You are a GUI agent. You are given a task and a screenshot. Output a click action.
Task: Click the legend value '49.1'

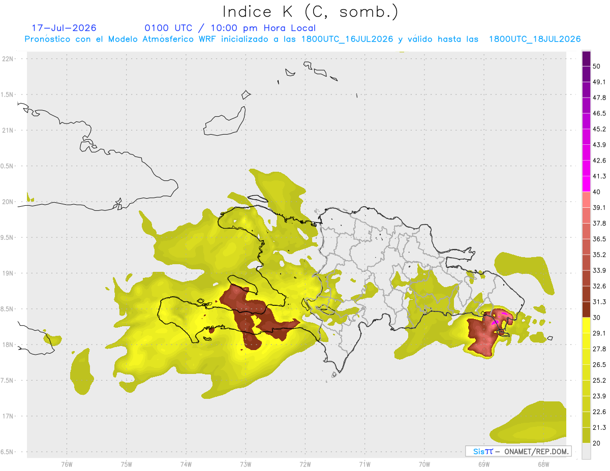(599, 82)
